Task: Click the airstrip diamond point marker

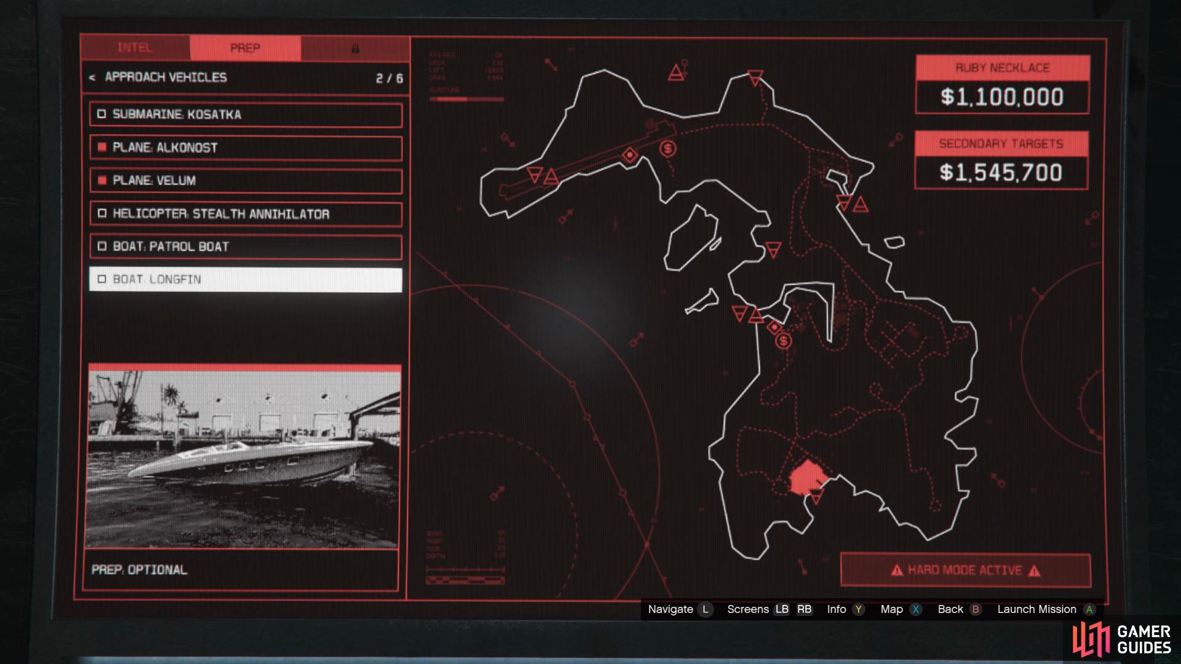Action: [x=629, y=155]
